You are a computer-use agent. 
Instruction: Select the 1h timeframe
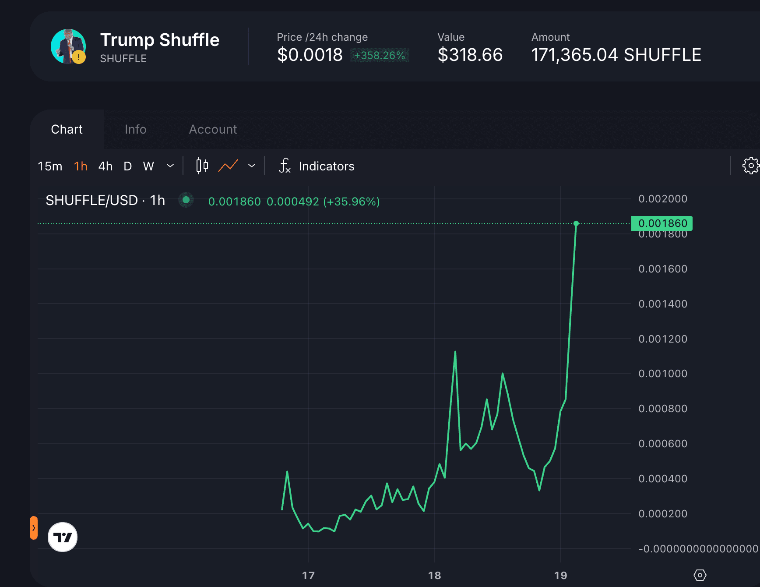(81, 166)
